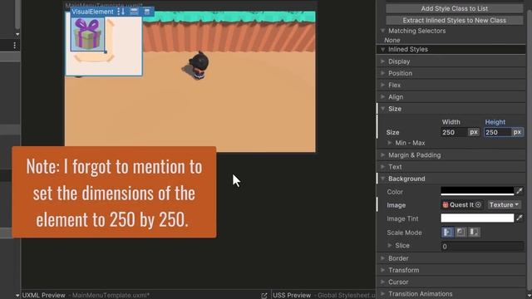Viewport: 532px width, 299px height.
Task: Select the third Scale Mode option
Action: [474, 233]
